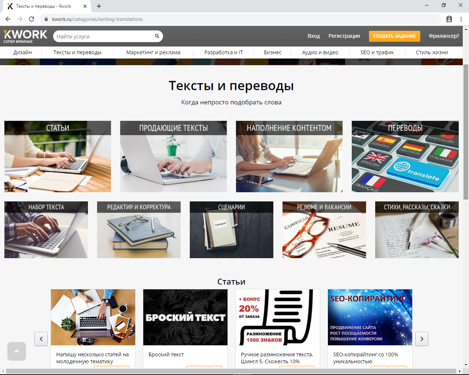
Task: Open the browser profile icon
Action: [449, 19]
